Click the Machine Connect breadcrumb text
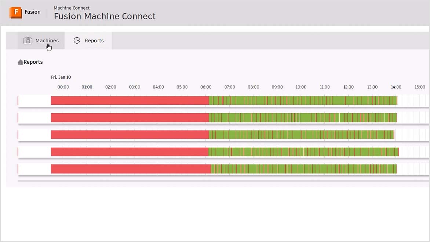430x242 pixels. click(72, 8)
